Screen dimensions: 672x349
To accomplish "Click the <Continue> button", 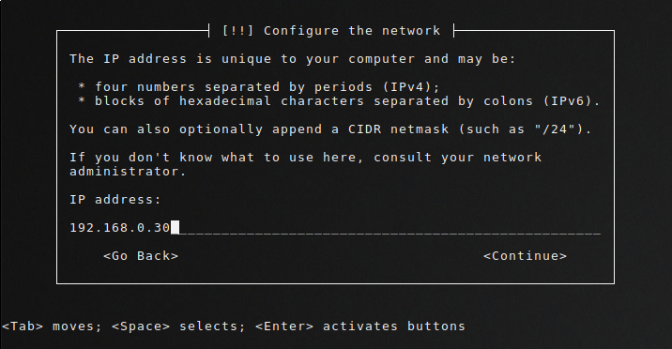I will coord(525,255).
